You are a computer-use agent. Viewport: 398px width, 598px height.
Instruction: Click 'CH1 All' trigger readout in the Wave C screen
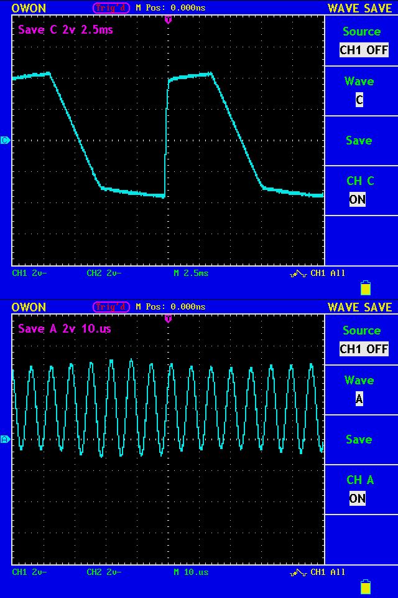(328, 273)
